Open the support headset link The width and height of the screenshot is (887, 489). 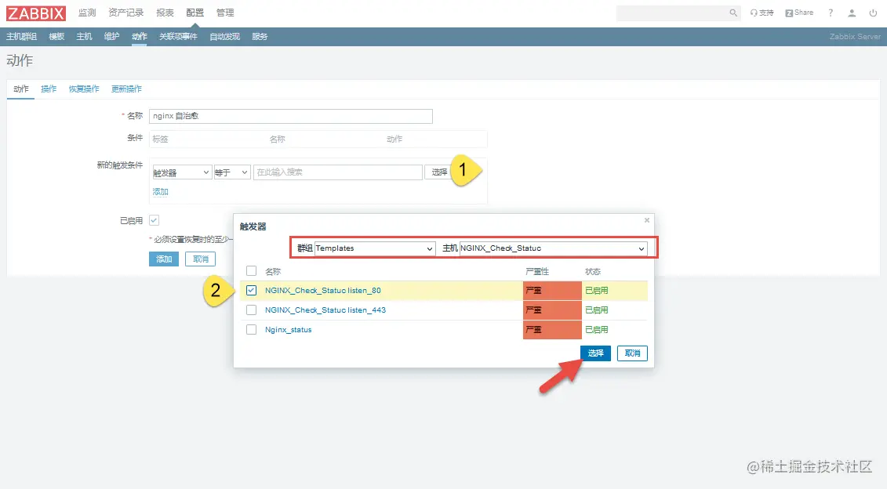[x=762, y=13]
